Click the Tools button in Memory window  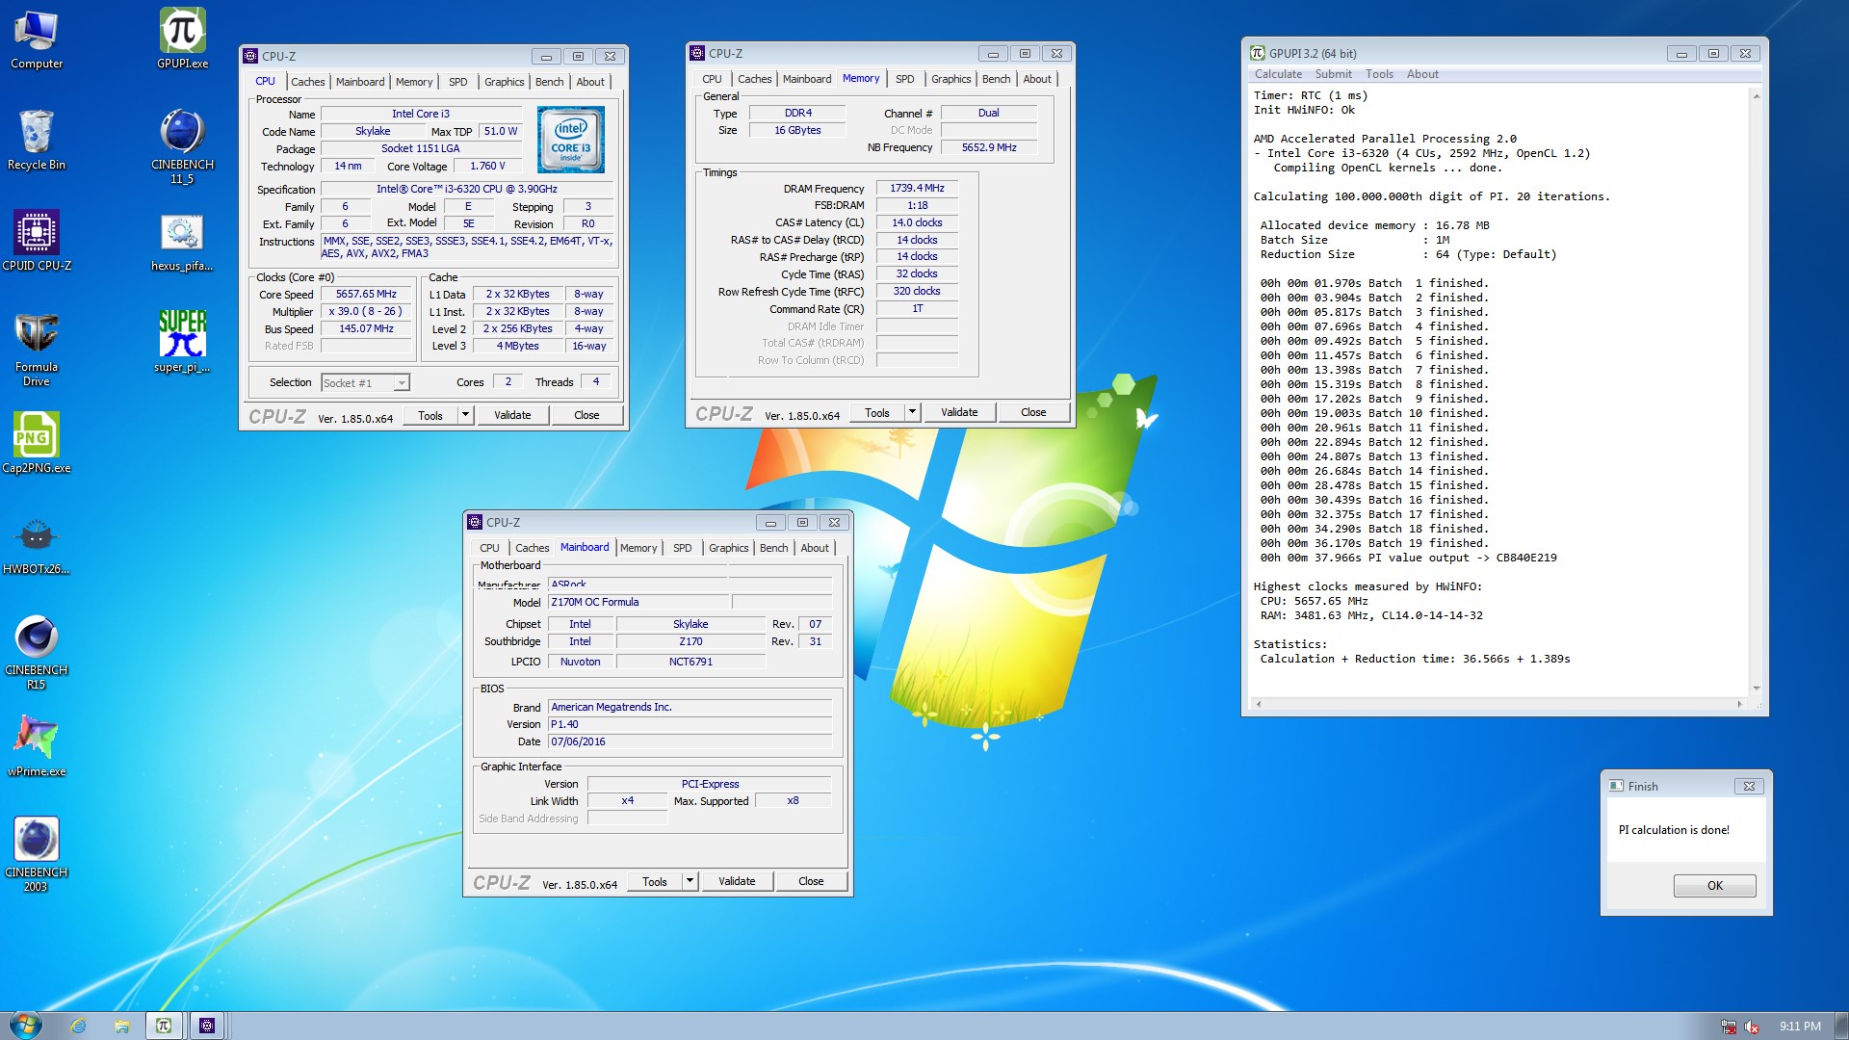877,412
